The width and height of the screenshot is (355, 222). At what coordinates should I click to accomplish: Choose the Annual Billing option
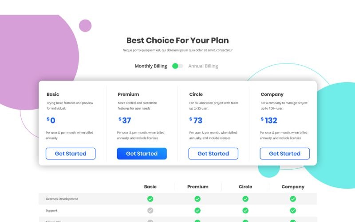coord(203,66)
